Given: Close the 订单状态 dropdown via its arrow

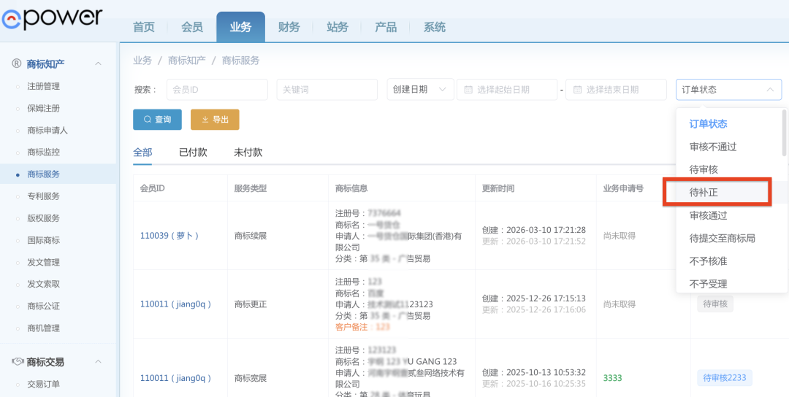Looking at the screenshot, I should click(769, 90).
